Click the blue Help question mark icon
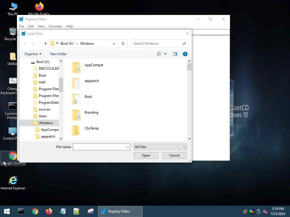The image size is (290, 217). [x=185, y=54]
